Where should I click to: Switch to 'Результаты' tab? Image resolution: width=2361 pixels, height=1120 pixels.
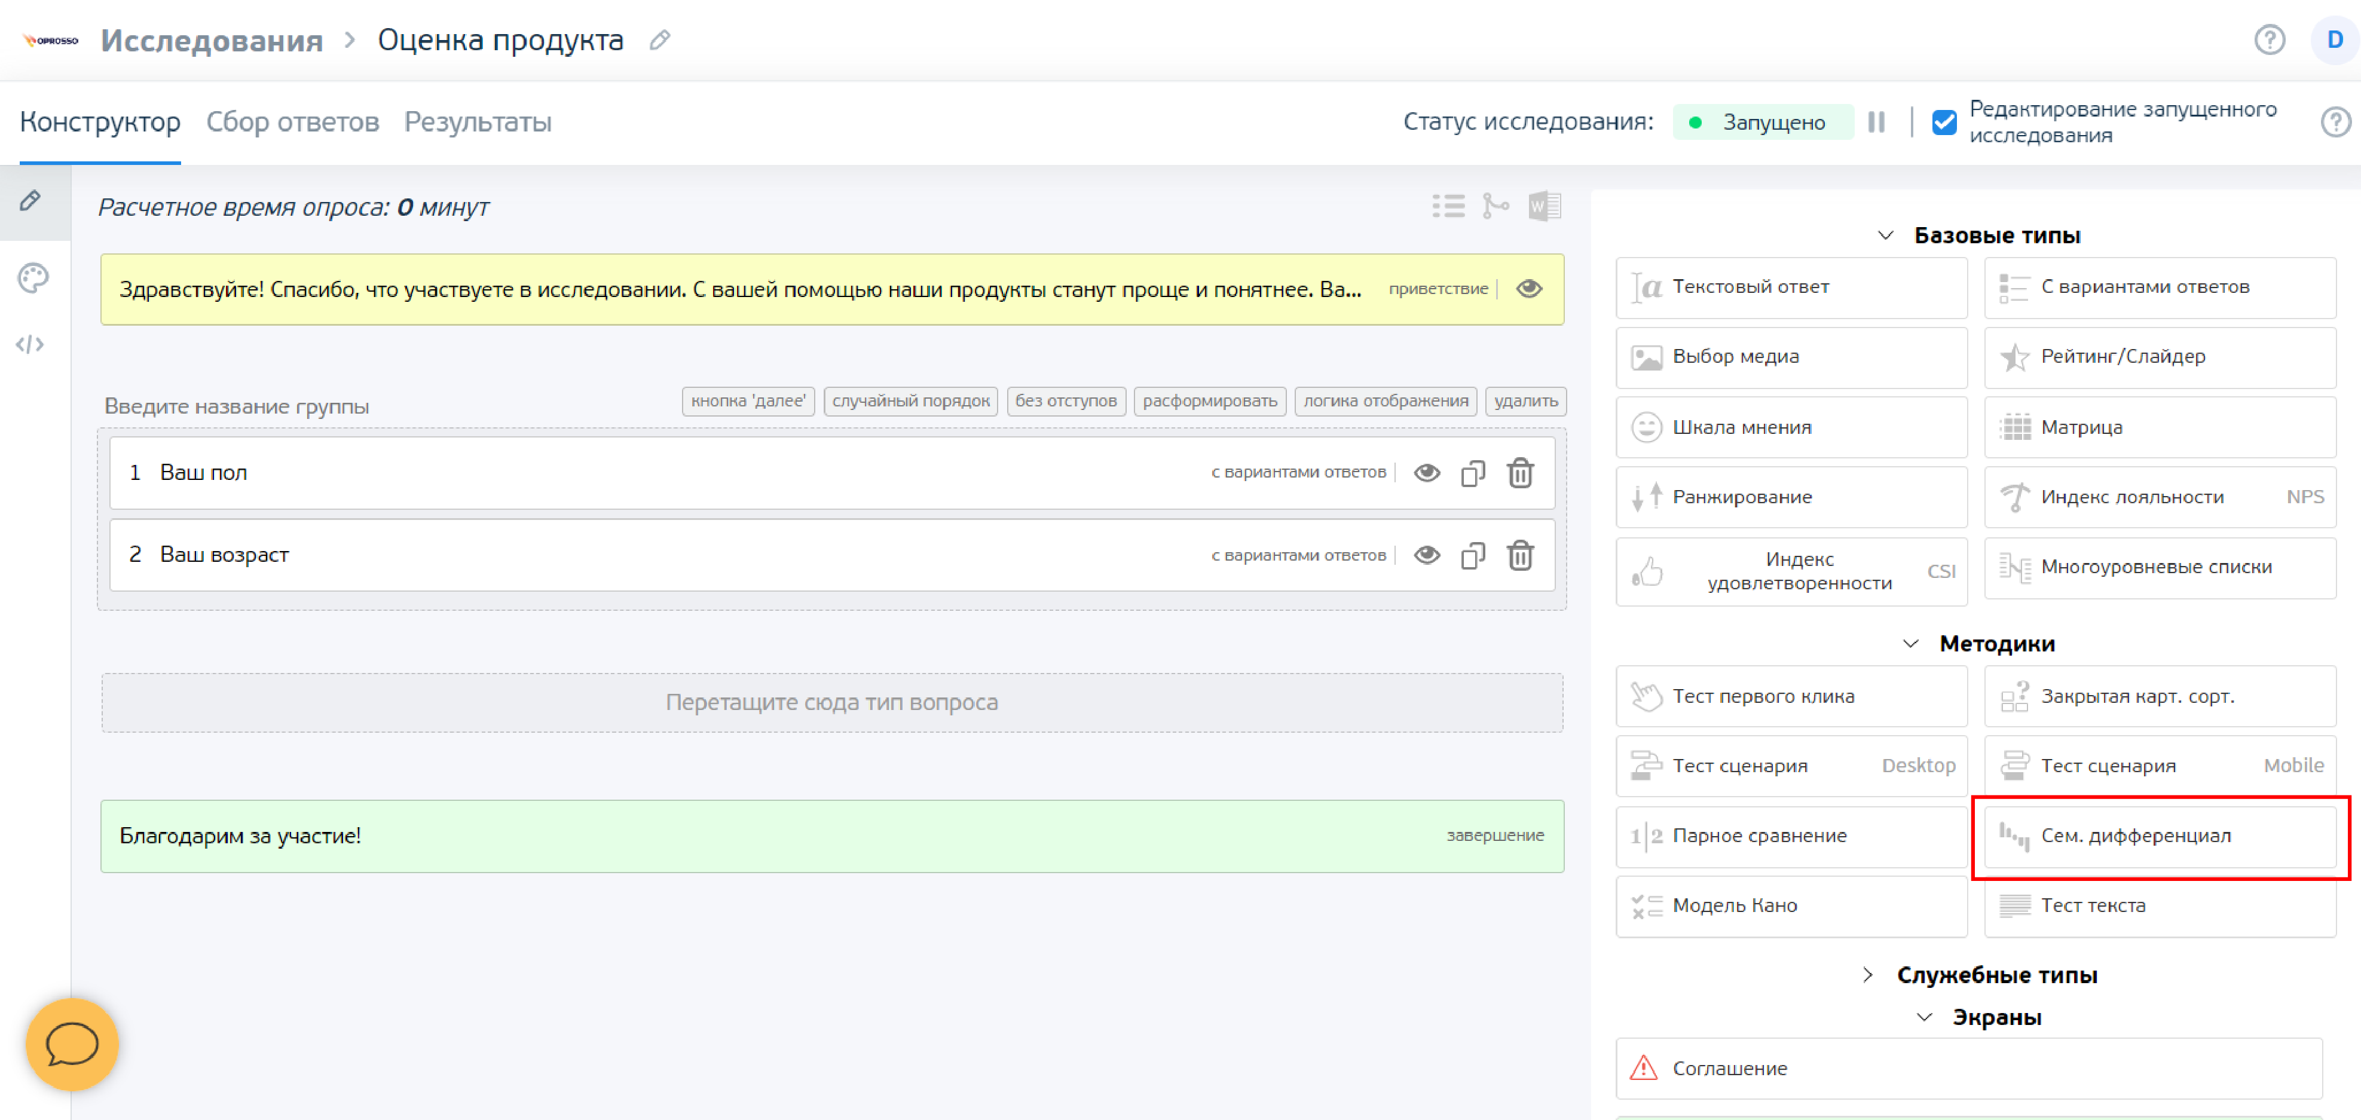478,122
